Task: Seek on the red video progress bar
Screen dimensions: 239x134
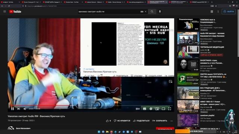Action: click(x=91, y=105)
